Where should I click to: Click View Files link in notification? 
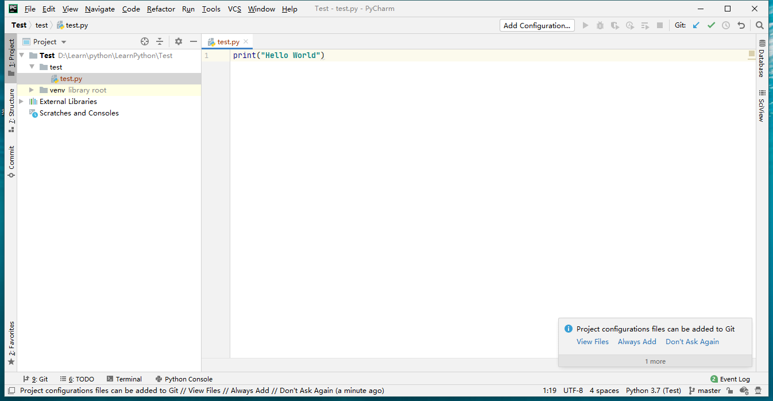pos(593,342)
